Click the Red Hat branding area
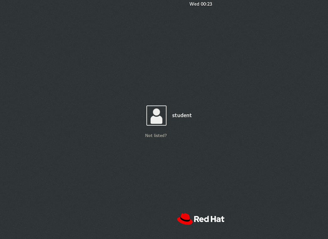 coord(200,219)
